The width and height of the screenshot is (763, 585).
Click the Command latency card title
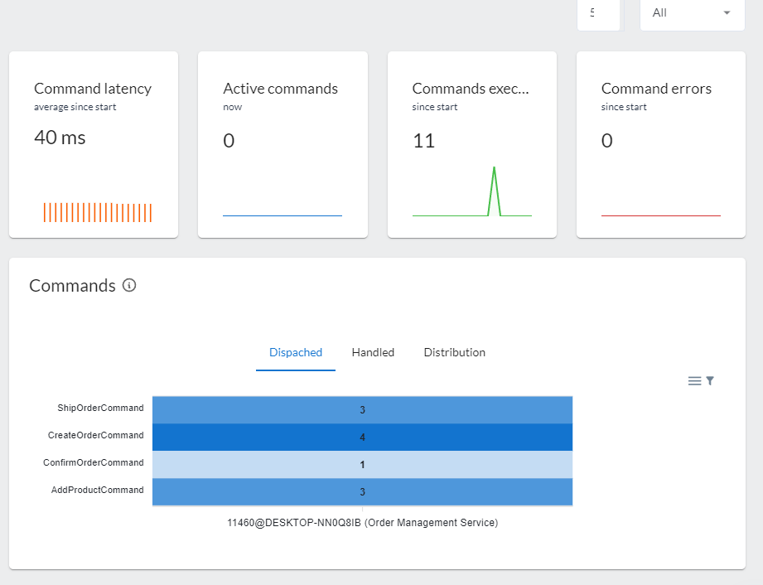(93, 89)
